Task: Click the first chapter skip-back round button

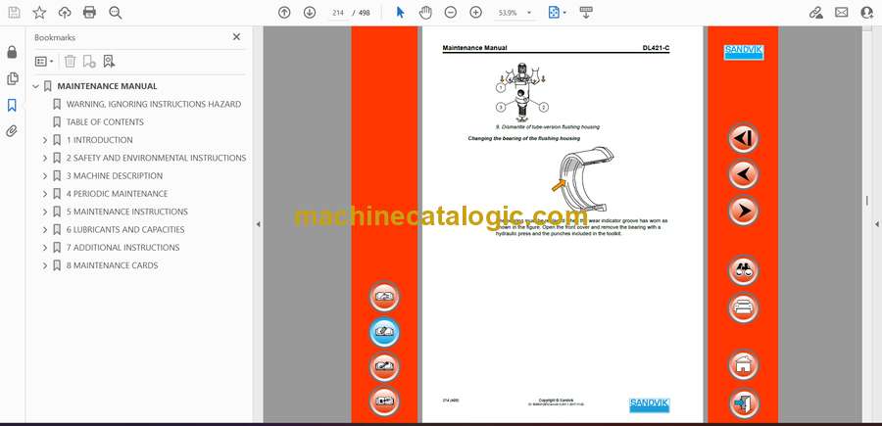Action: coord(743,138)
